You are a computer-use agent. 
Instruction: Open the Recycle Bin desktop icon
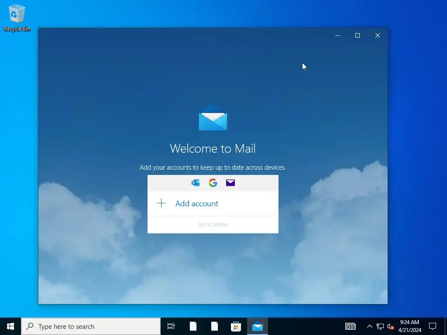[x=17, y=17]
